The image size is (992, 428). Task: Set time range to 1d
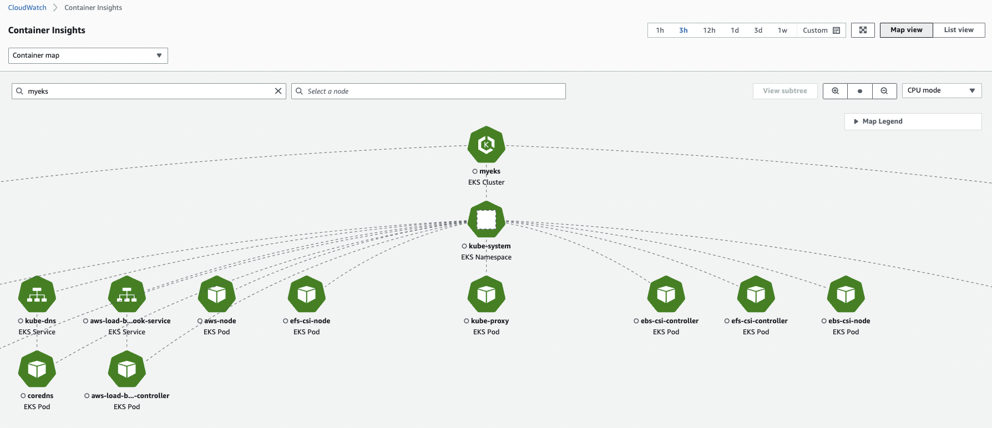pyautogui.click(x=735, y=30)
